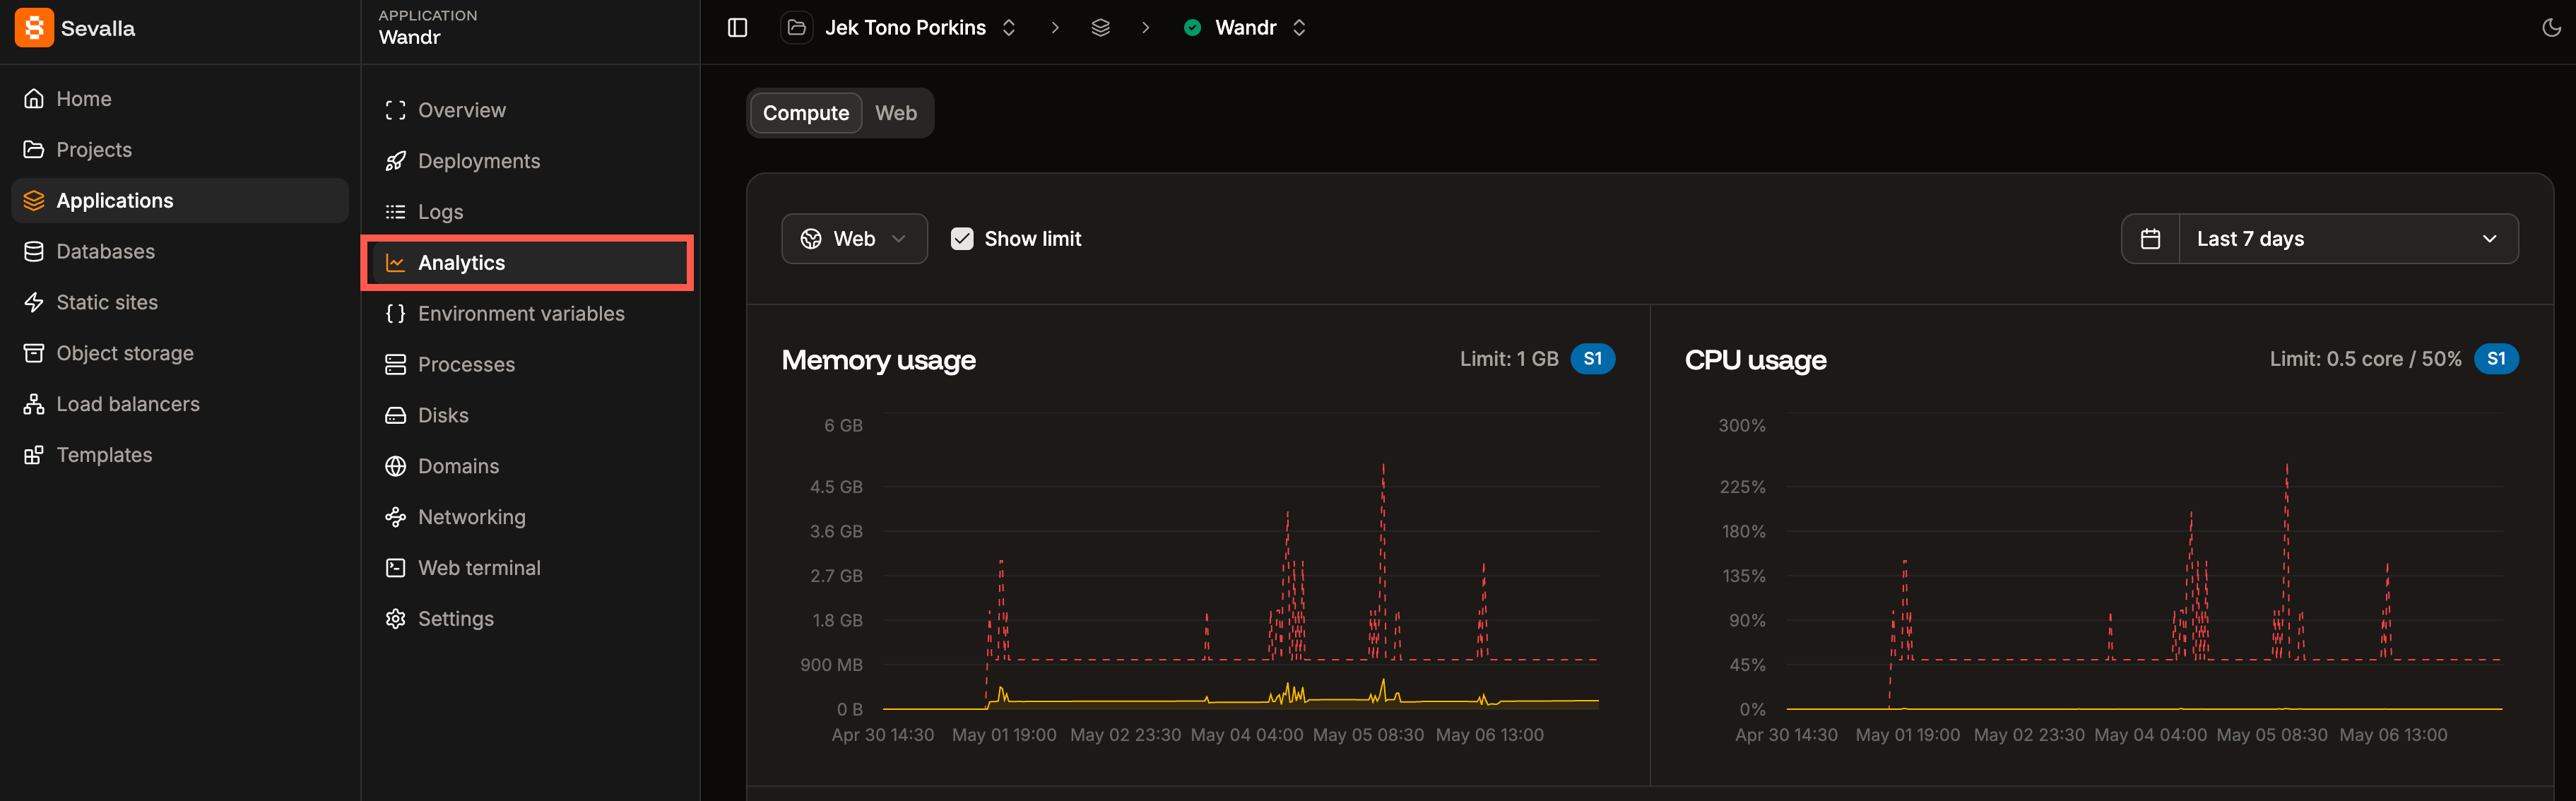This screenshot has height=801, width=2576.
Task: Click the Applications layers icon
Action: coord(34,201)
